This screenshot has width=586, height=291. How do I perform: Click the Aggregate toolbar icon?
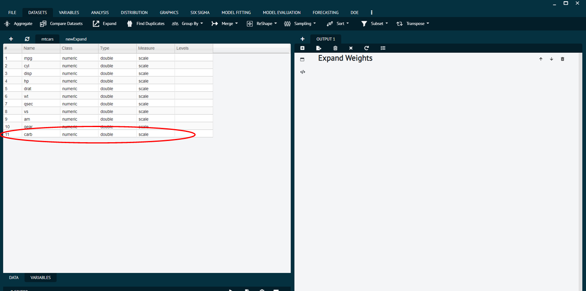(x=7, y=24)
